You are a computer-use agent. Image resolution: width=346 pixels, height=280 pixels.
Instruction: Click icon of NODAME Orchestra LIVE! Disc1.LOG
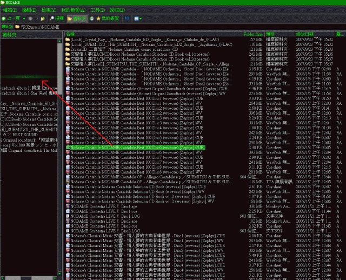tap(68, 216)
